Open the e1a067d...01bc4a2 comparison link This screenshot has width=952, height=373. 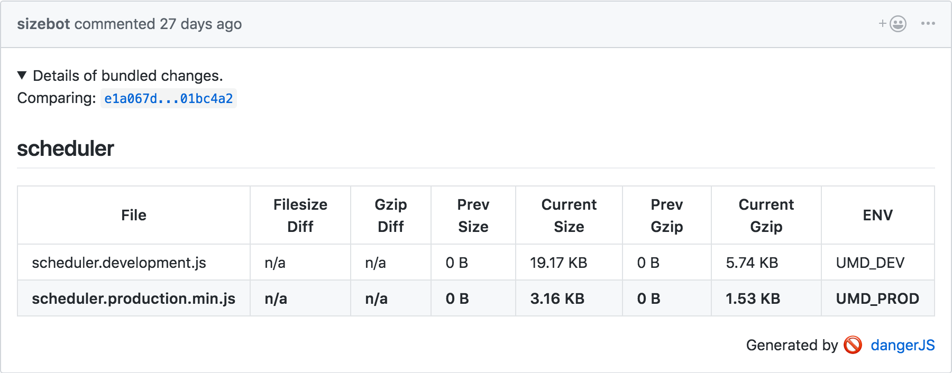pos(168,99)
